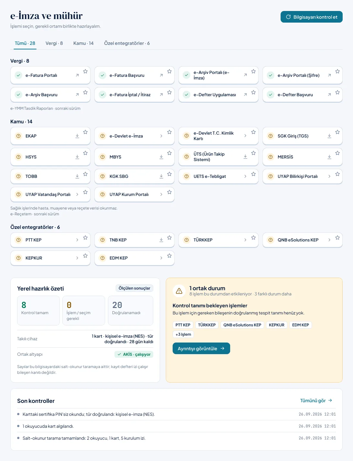
Task: Open the Vergi · 8 tab
Action: click(54, 43)
